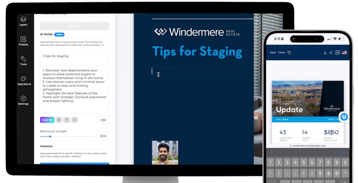Select the agent portrait photo on canvas
Viewport: 358px width, 183px height.
click(165, 153)
